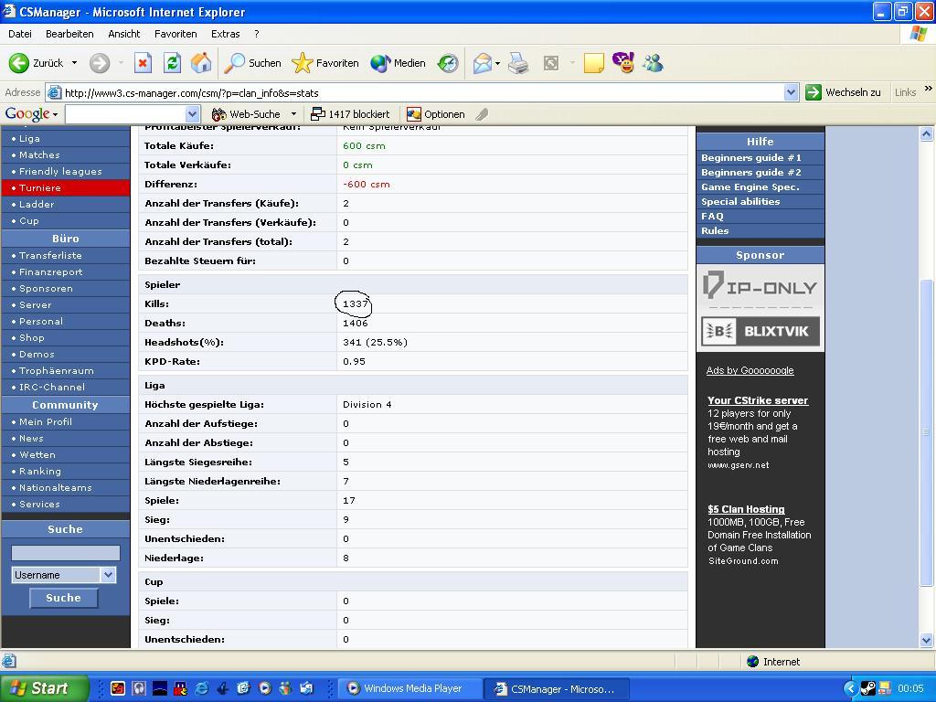The image size is (936, 702).
Task: Open the Datei menu
Action: (20, 34)
